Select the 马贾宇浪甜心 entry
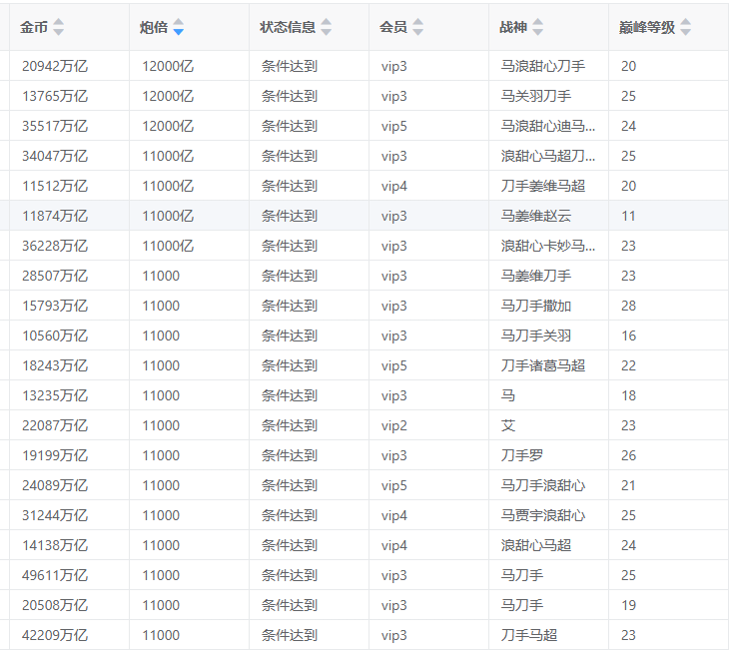 543,515
